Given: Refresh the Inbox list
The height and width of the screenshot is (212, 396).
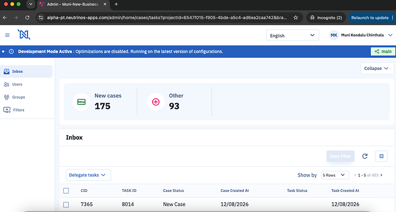Looking at the screenshot, I should (x=364, y=156).
